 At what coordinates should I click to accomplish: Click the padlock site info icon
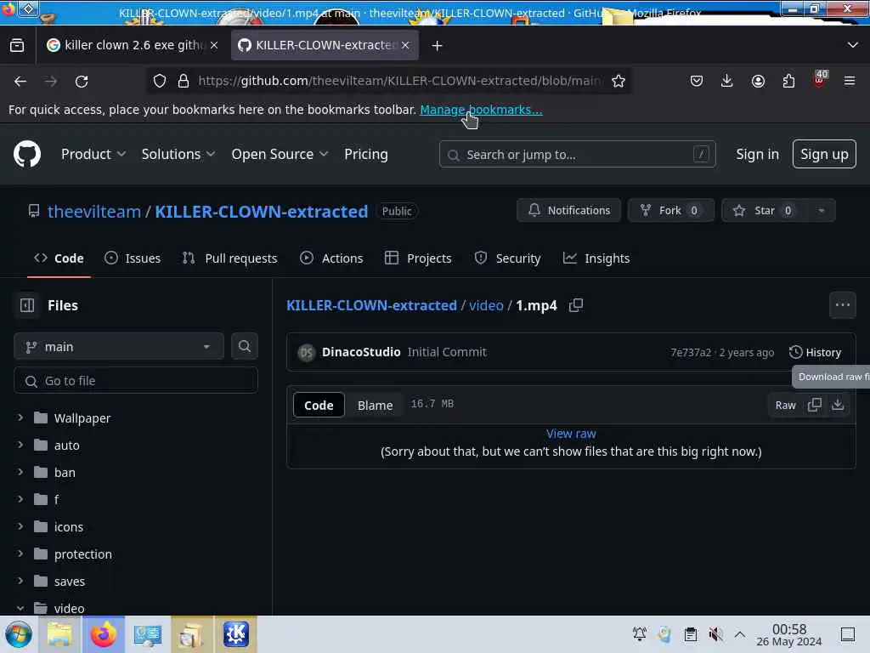click(x=184, y=81)
